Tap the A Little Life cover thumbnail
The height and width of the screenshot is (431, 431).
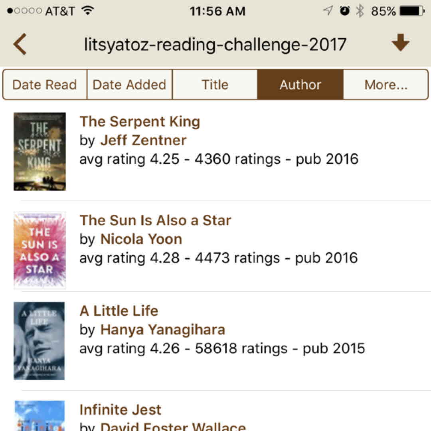[x=39, y=341]
